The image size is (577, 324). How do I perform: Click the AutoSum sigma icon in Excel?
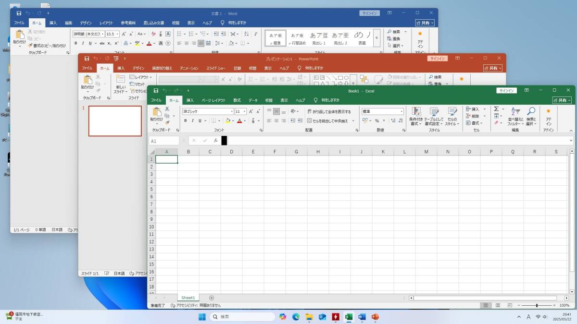coord(496,109)
